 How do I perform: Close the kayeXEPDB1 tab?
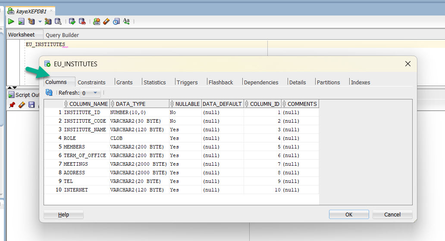pyautogui.click(x=51, y=11)
